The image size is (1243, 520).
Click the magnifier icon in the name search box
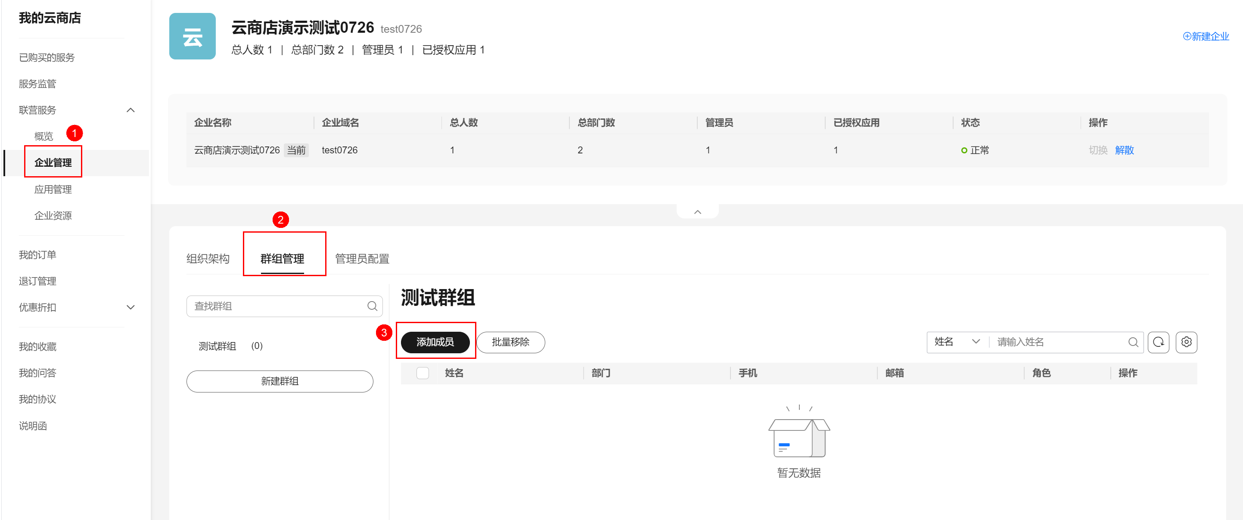tap(1134, 343)
